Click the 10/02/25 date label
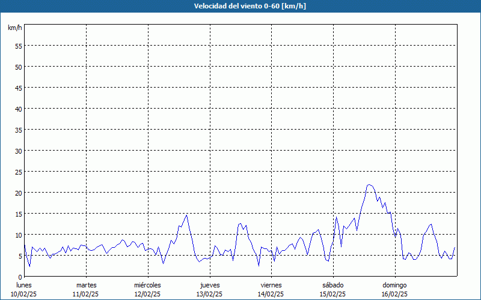This screenshot has width=481, height=300. click(x=23, y=294)
